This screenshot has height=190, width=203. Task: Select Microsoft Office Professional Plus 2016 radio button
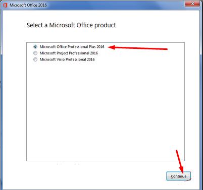point(35,47)
